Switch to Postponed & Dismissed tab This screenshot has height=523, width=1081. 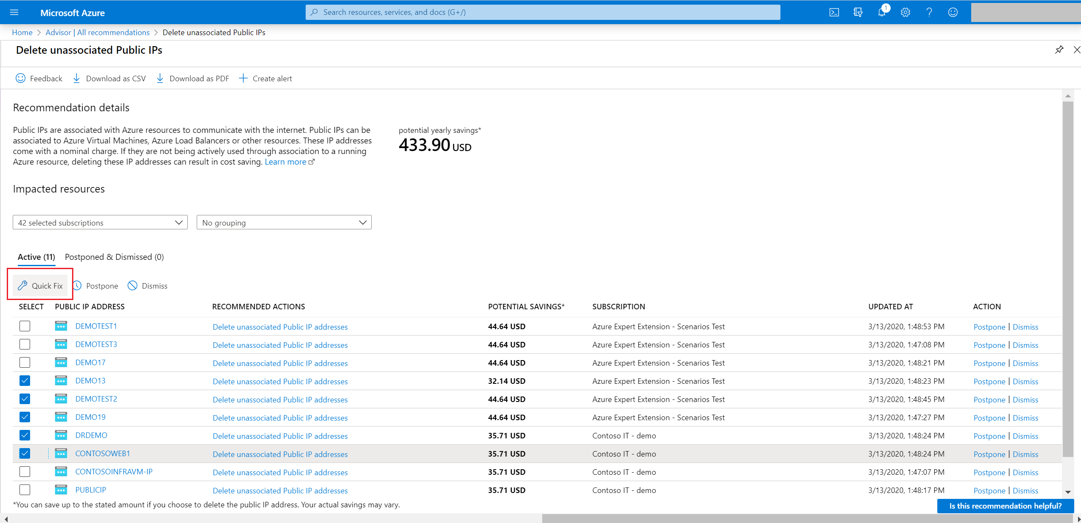[114, 257]
